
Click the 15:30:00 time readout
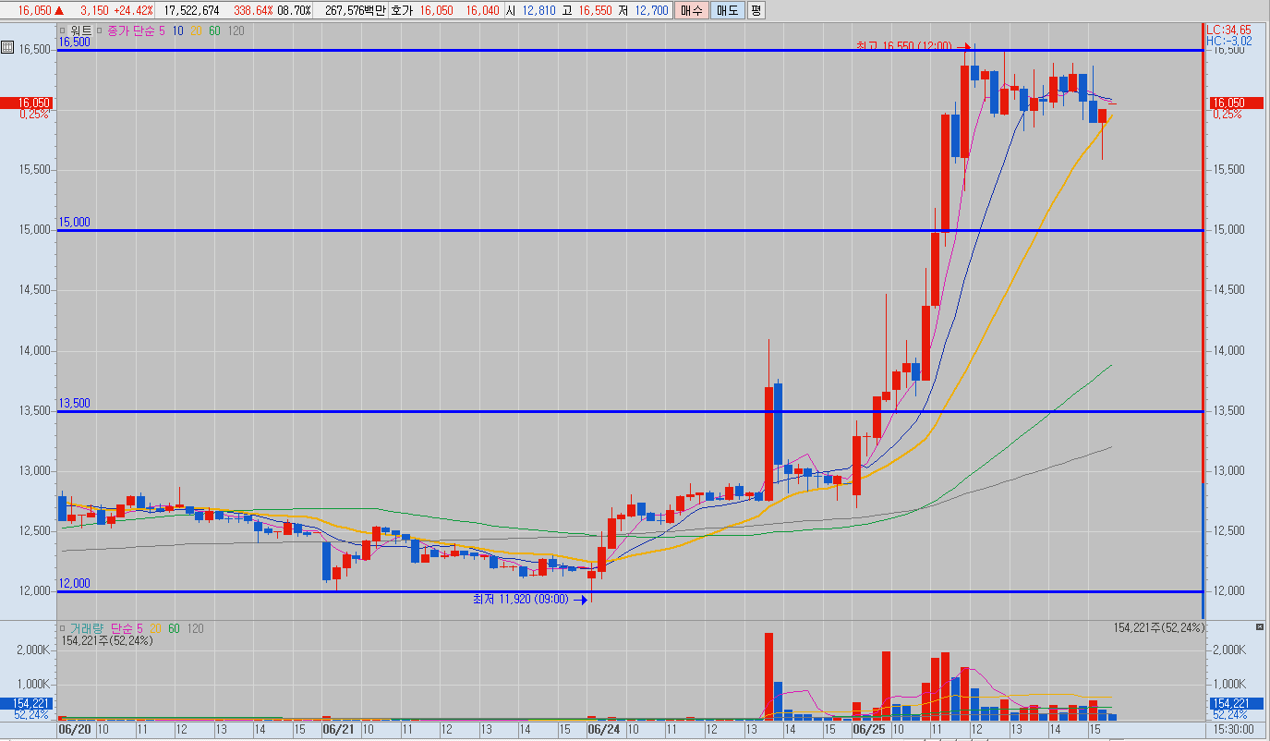click(x=1233, y=730)
